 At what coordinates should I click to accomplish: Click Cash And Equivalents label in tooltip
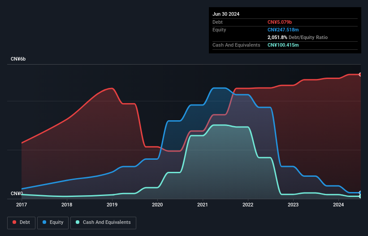(x=236, y=45)
